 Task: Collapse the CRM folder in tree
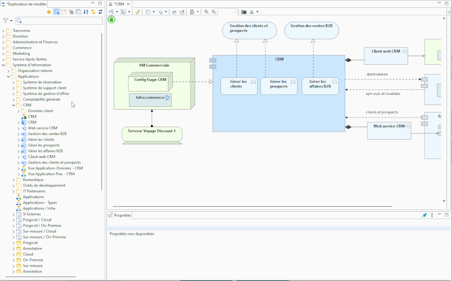(x=13, y=105)
